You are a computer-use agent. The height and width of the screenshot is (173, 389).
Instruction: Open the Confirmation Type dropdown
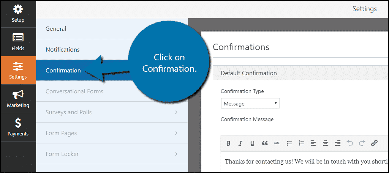coord(250,104)
